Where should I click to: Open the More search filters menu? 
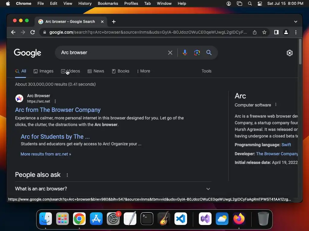click(x=143, y=71)
